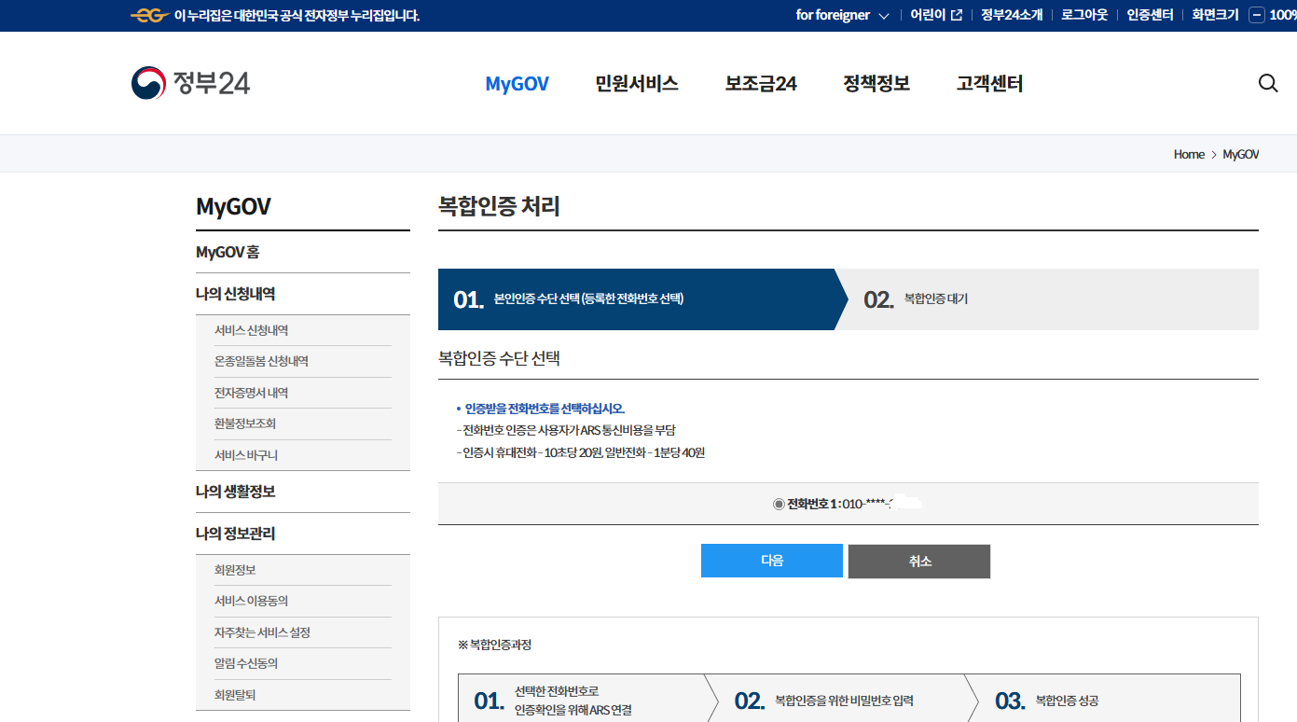The width and height of the screenshot is (1297, 722).
Task: Open the site search with the magnifier icon
Action: coord(1267,83)
